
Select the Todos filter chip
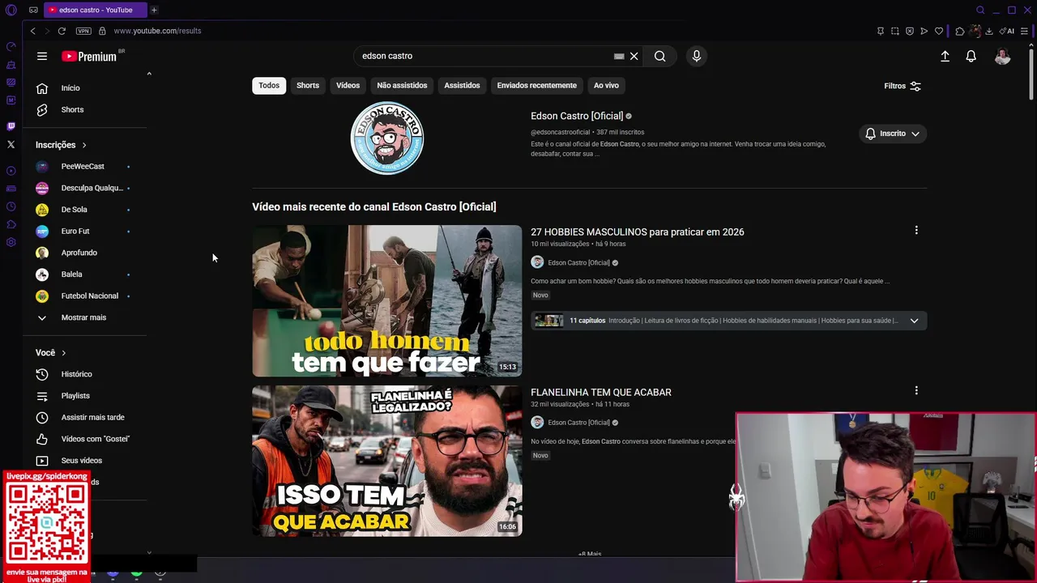coord(269,85)
